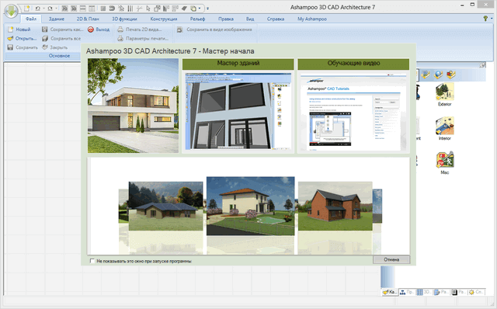Viewport: 497px width, 309px height.
Task: Click the Мастер зданий header
Action: [x=238, y=64]
